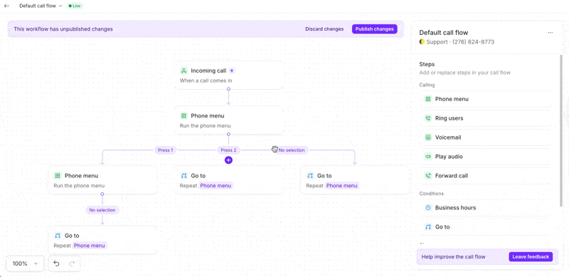Viewport: 569px width, 277px height.
Task: Click the Voicemail icon in the Steps list
Action: pyautogui.click(x=428, y=137)
